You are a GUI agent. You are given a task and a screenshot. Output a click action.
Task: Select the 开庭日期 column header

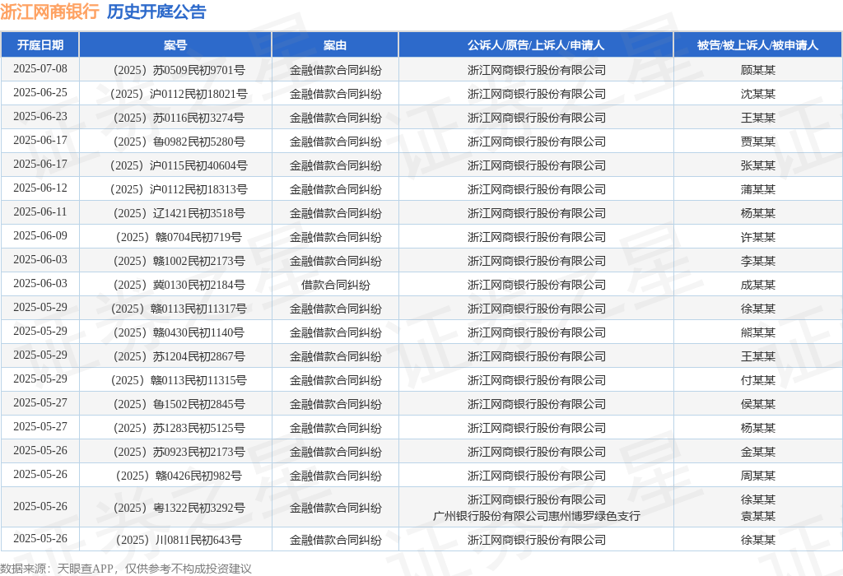(40, 45)
